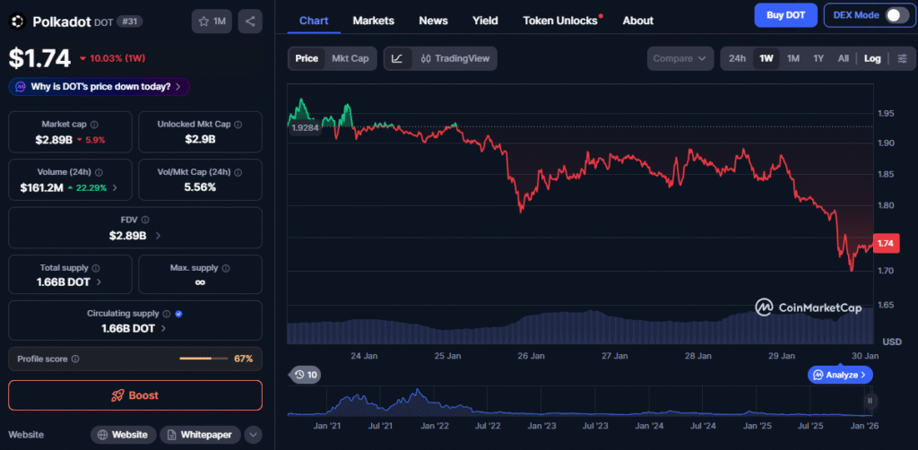Image resolution: width=918 pixels, height=450 pixels.
Task: Expand the FDV details arrow
Action: tap(159, 236)
